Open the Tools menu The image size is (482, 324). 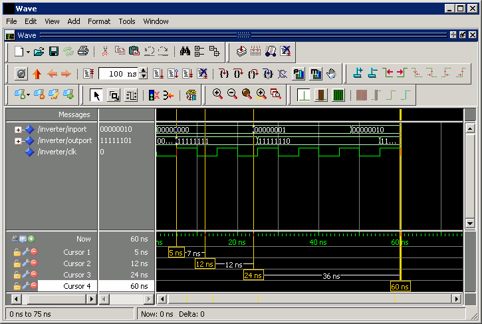point(127,21)
